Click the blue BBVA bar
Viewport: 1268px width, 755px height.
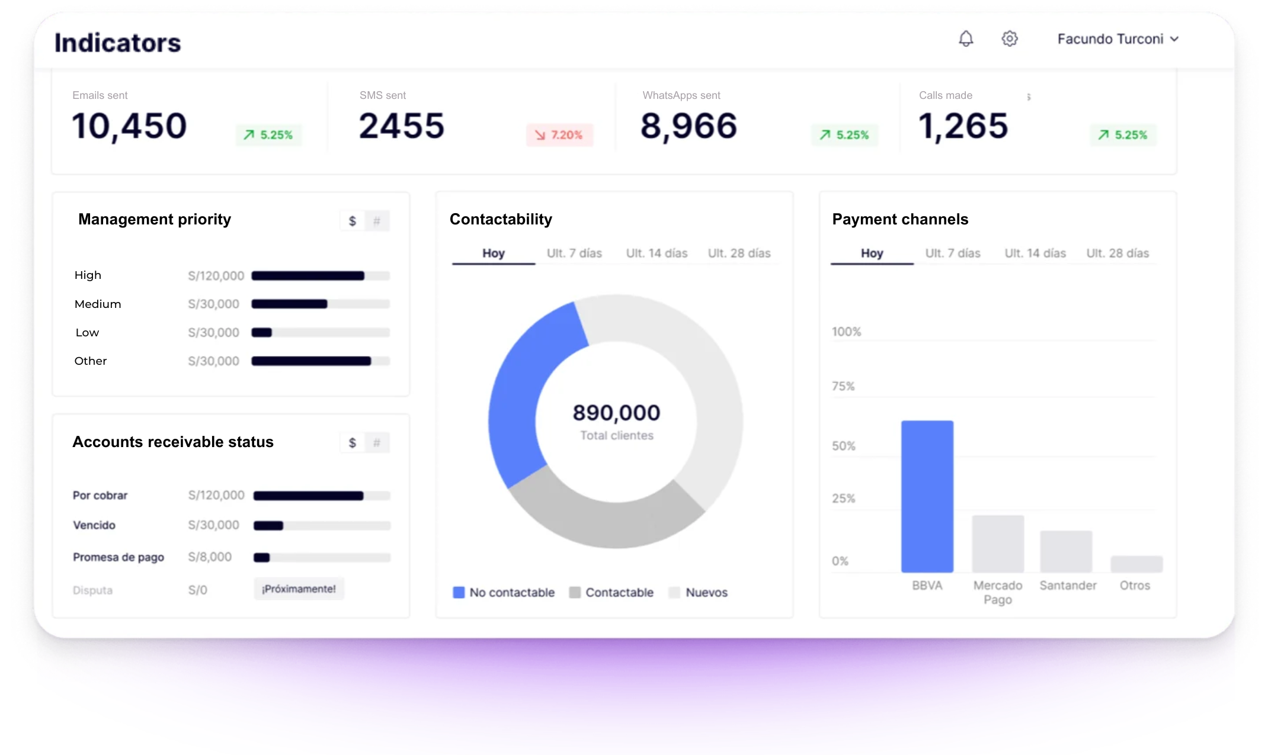(x=927, y=496)
